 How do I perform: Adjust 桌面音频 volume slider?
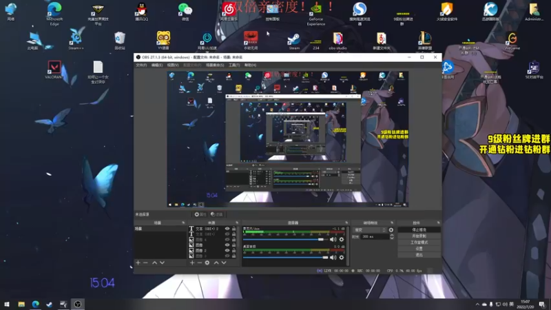(286, 258)
